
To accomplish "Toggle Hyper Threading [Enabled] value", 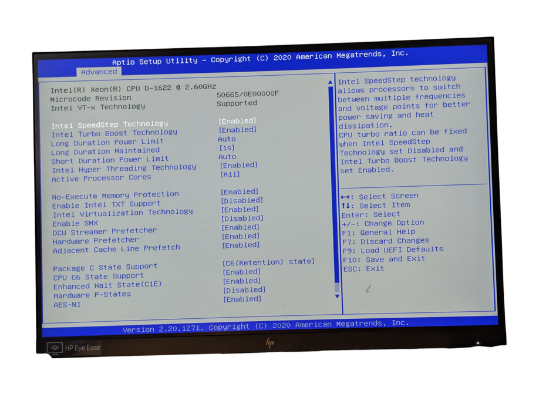I will 238,165.
